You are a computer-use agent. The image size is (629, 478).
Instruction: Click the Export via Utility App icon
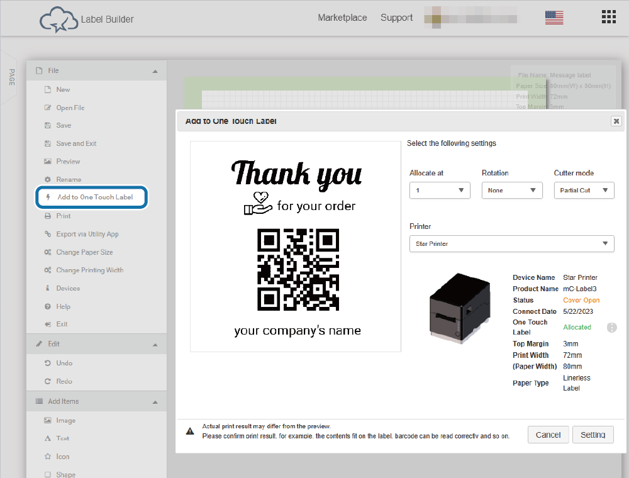(48, 234)
